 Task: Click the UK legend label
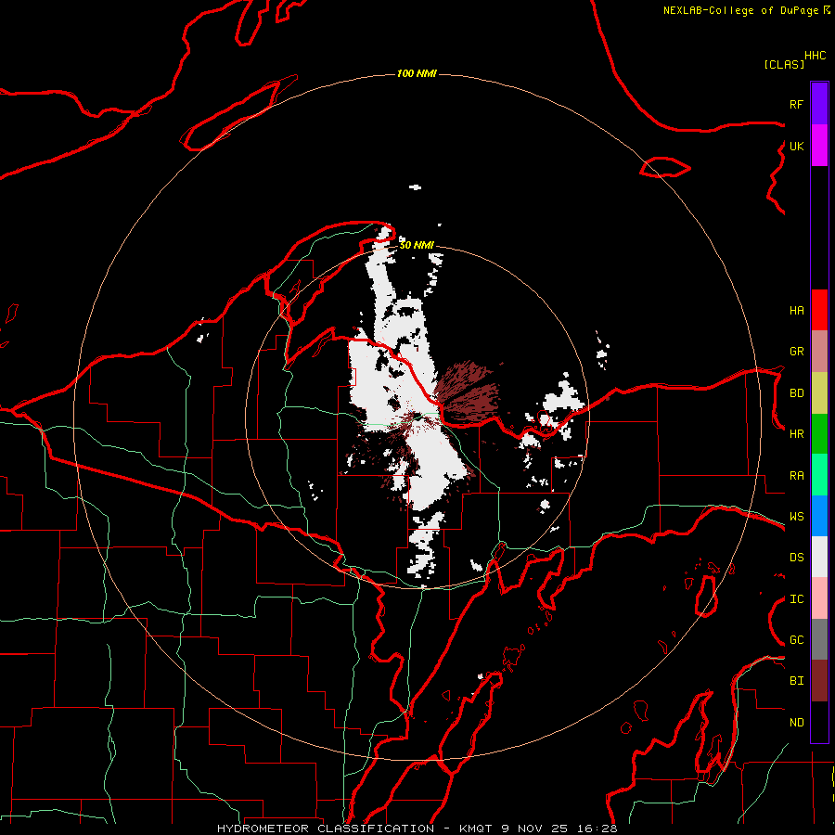[797, 147]
